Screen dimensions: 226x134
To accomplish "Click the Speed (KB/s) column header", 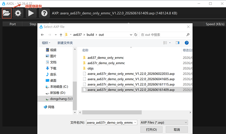I will point(215,24).
